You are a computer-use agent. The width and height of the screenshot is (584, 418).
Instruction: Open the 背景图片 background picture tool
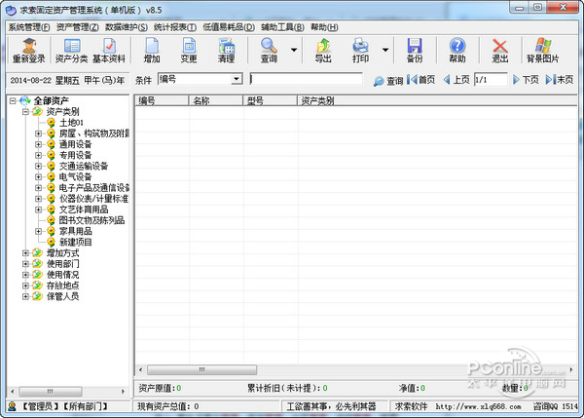543,50
